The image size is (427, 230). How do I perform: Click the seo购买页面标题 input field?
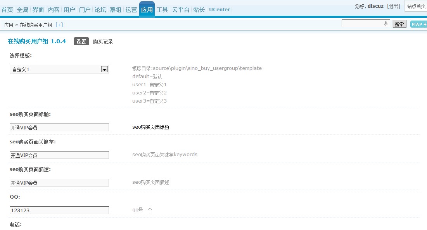point(59,127)
